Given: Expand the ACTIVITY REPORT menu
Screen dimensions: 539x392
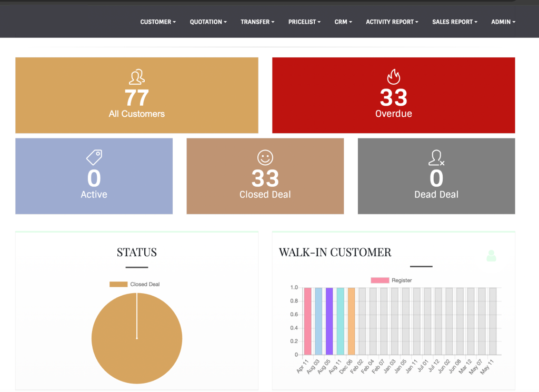Looking at the screenshot, I should 392,22.
